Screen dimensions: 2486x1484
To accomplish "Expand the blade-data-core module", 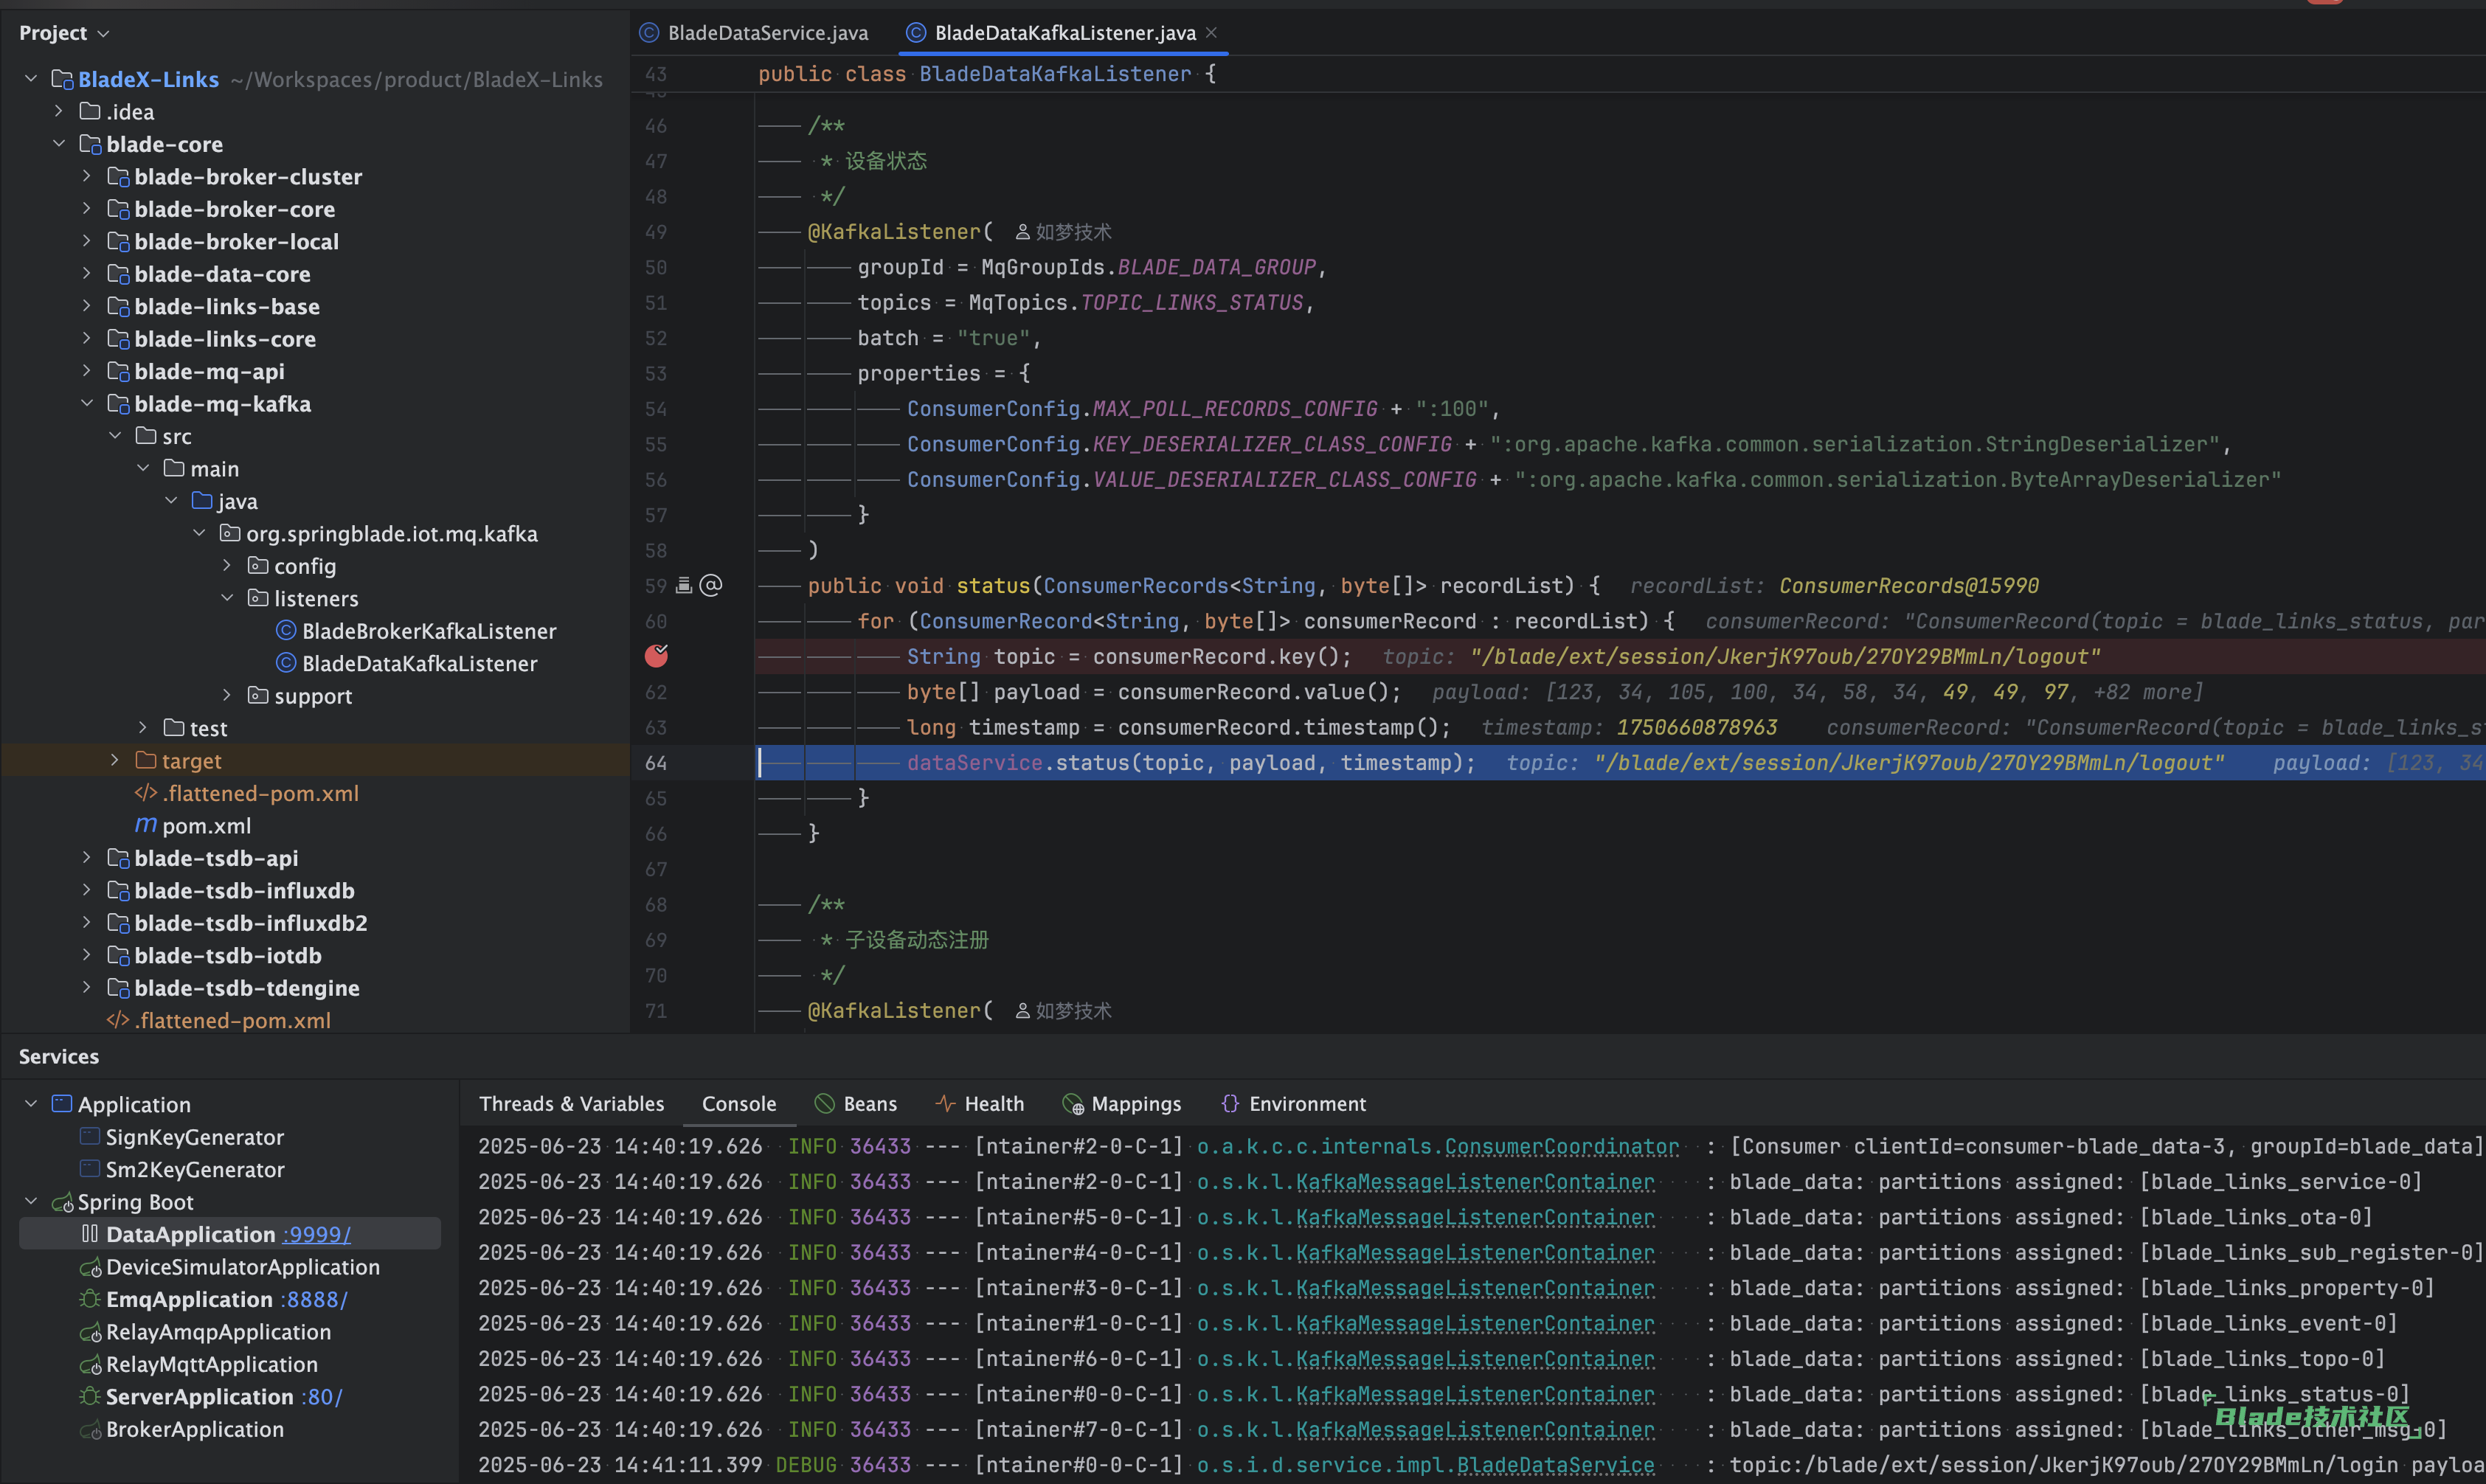I will coord(87,273).
